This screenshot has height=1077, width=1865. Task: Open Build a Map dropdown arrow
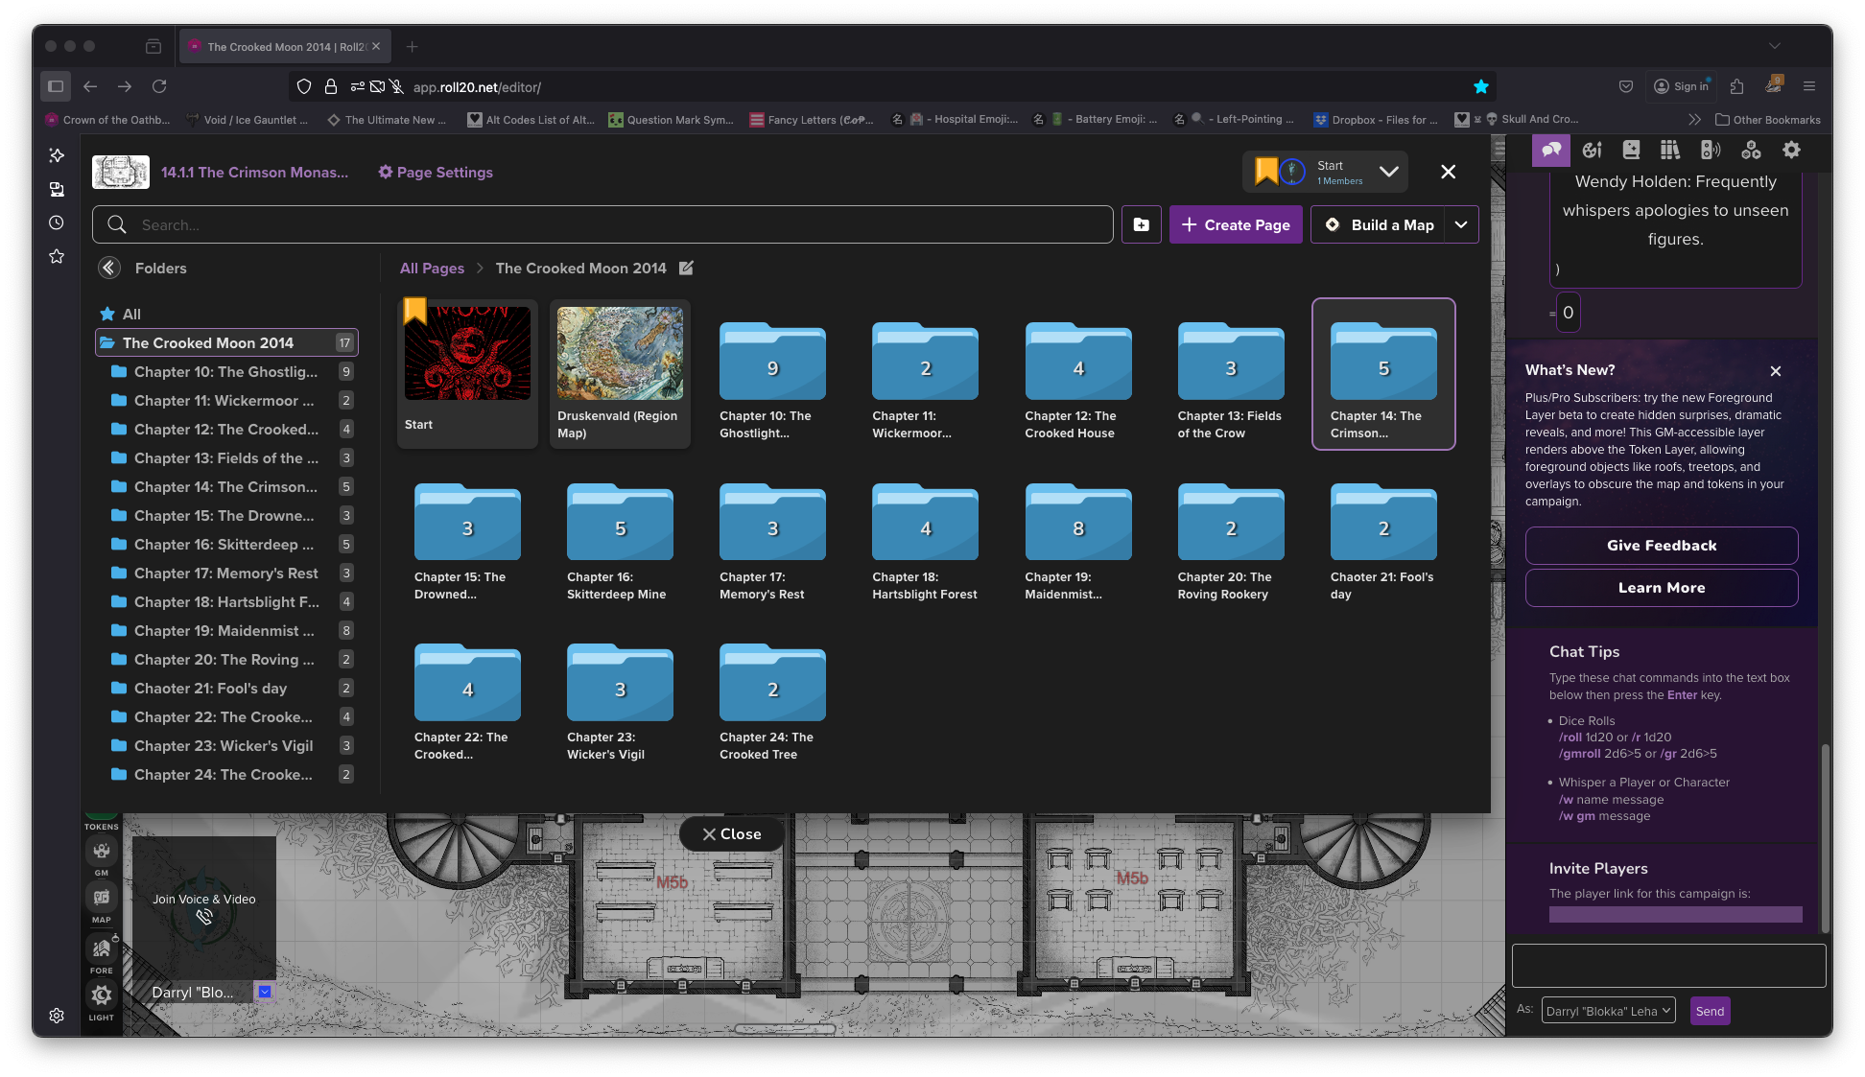point(1461,224)
